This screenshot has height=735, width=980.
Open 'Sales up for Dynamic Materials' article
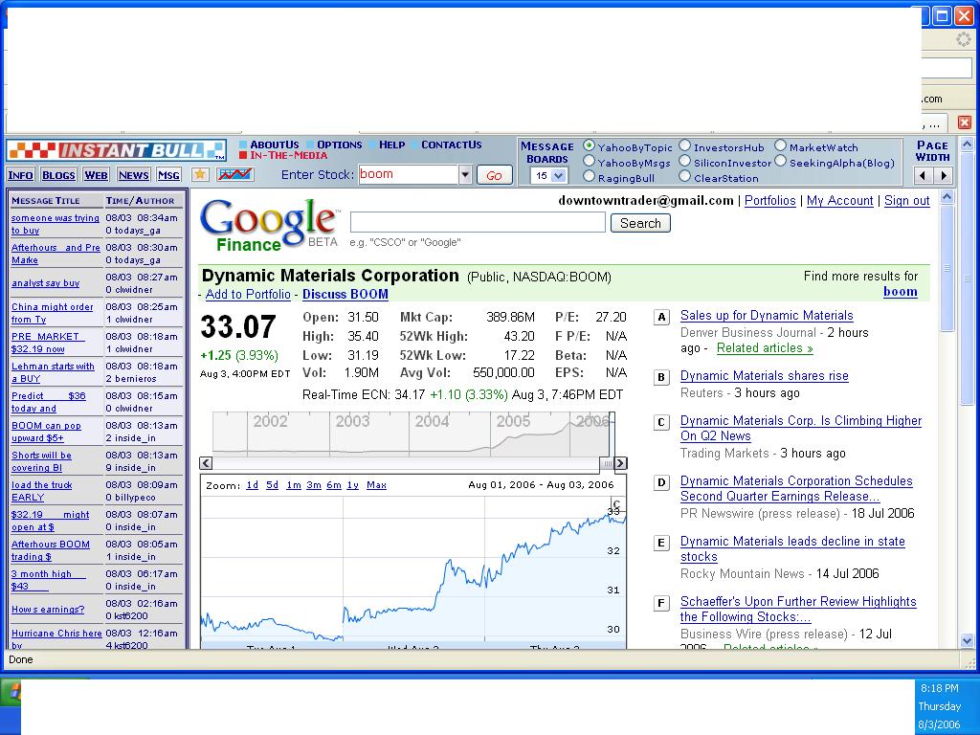767,316
